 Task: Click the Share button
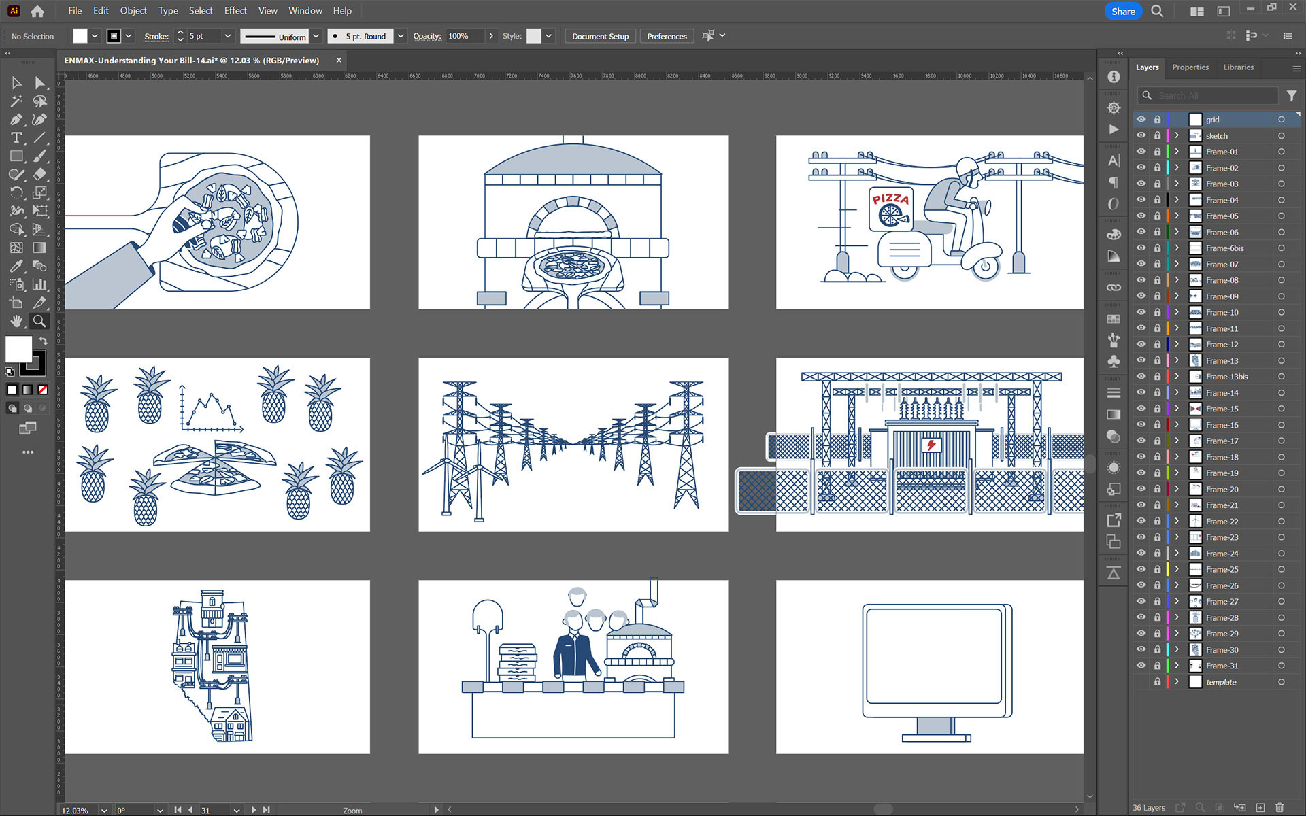pyautogui.click(x=1122, y=11)
